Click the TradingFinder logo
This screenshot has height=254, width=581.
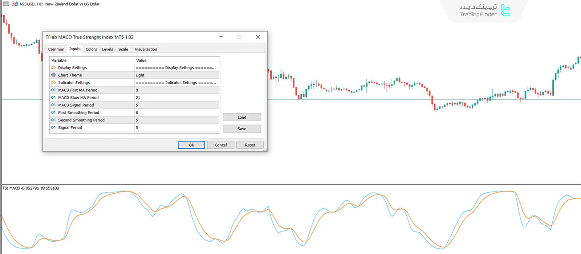click(484, 11)
